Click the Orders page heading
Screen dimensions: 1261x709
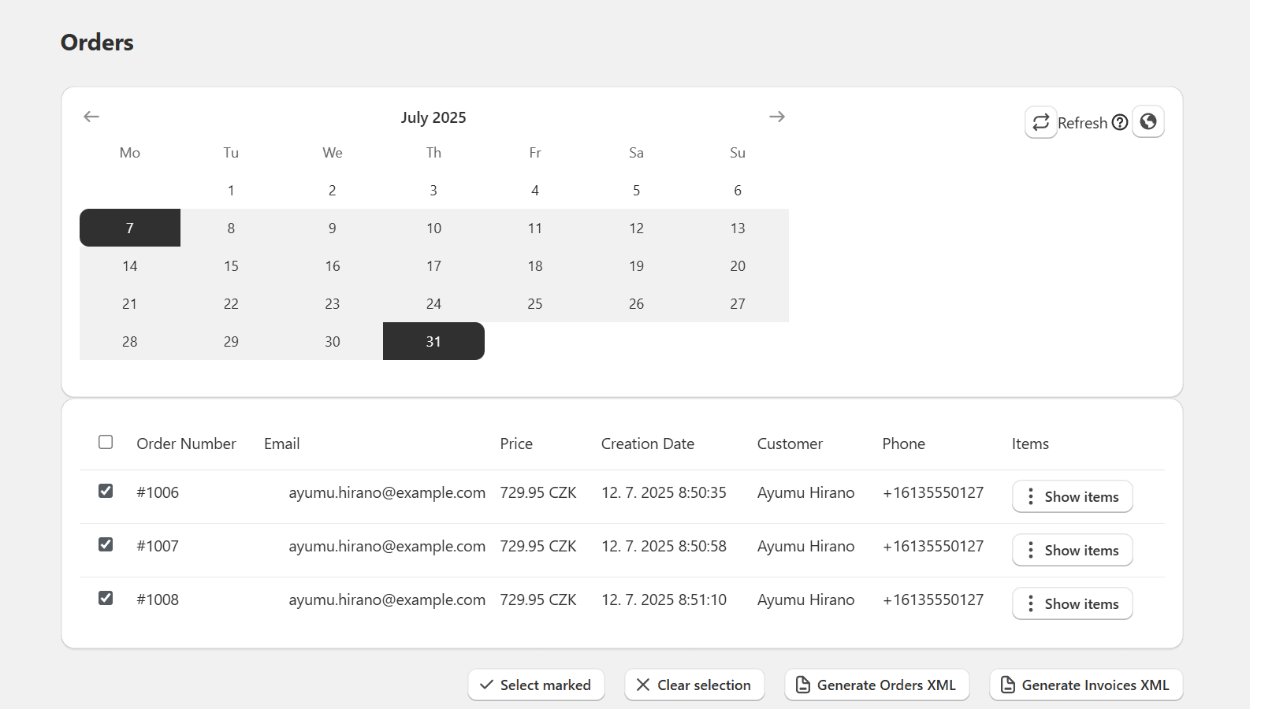tap(97, 43)
